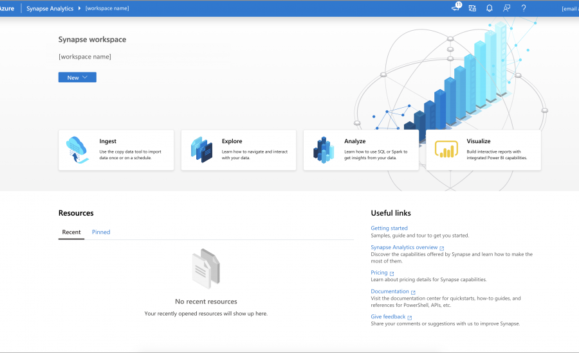Click the Explore card icon
This screenshot has width=579, height=353.
[201, 150]
